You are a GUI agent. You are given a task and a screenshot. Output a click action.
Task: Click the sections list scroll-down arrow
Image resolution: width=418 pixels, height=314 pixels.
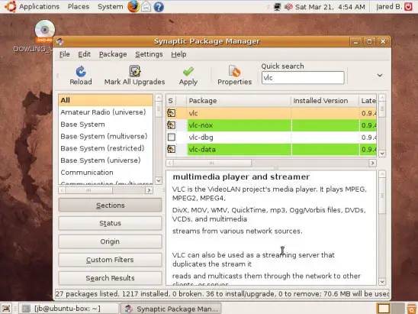pos(159,180)
